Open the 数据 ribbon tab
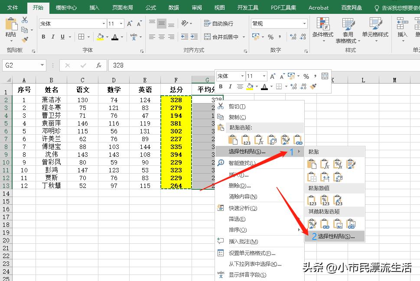The image size is (420, 281). tap(173, 7)
